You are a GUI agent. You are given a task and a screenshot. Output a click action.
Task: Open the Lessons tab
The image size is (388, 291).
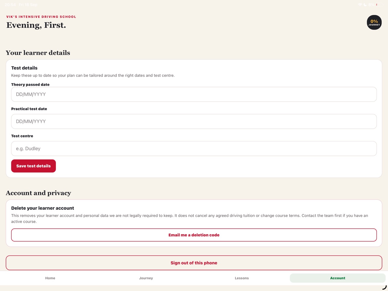[242, 278]
